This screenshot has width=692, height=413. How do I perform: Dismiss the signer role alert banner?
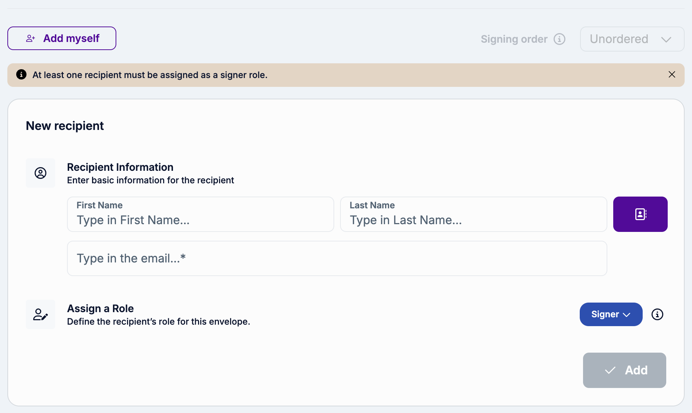point(672,74)
